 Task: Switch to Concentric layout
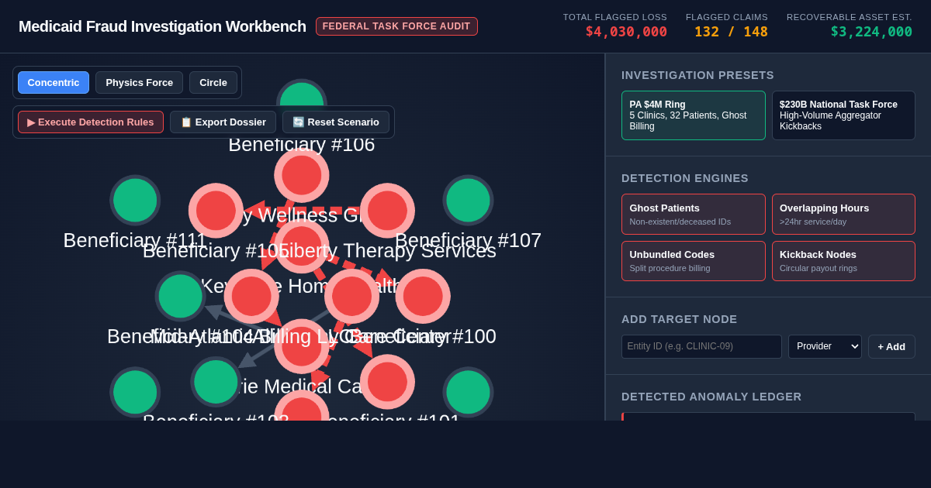coord(54,83)
